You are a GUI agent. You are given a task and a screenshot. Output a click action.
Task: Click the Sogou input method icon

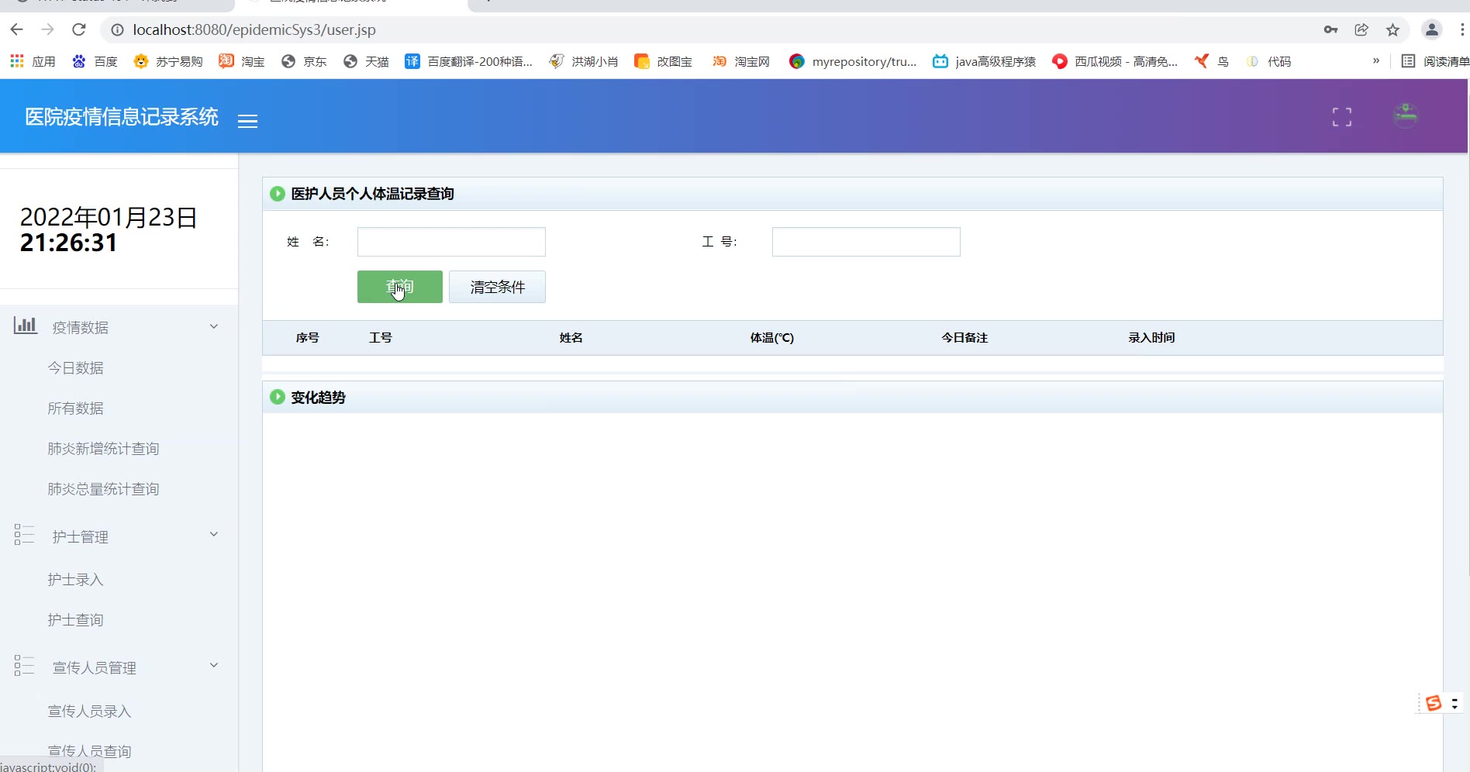coord(1434,703)
